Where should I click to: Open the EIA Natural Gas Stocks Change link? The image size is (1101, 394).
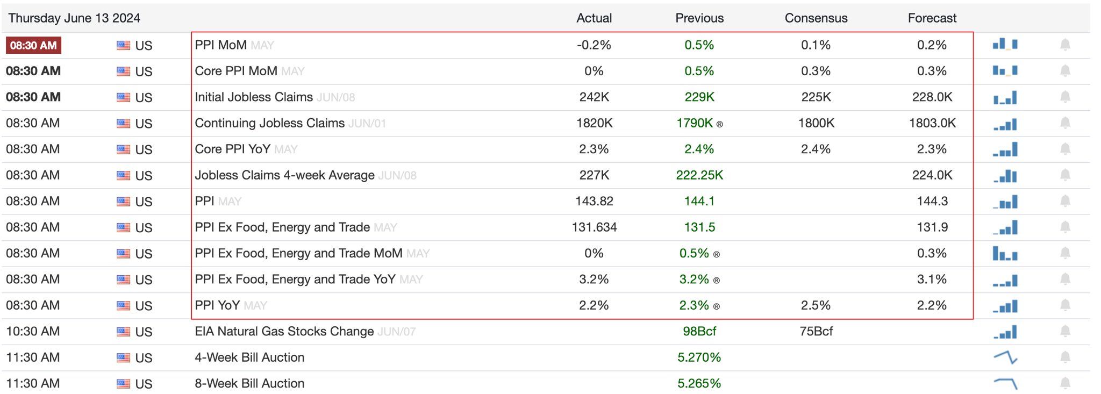pos(284,332)
